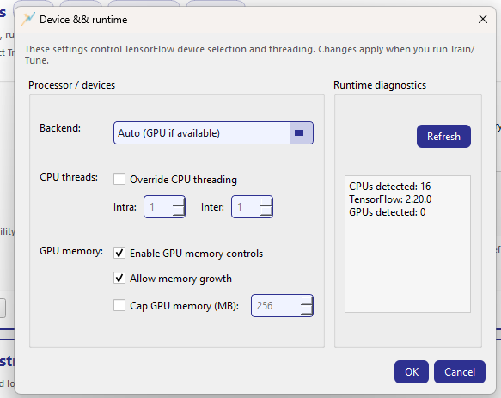Click the 'Runtime diagnostics' group label
Image resolution: width=501 pixels, height=398 pixels.
coord(380,85)
